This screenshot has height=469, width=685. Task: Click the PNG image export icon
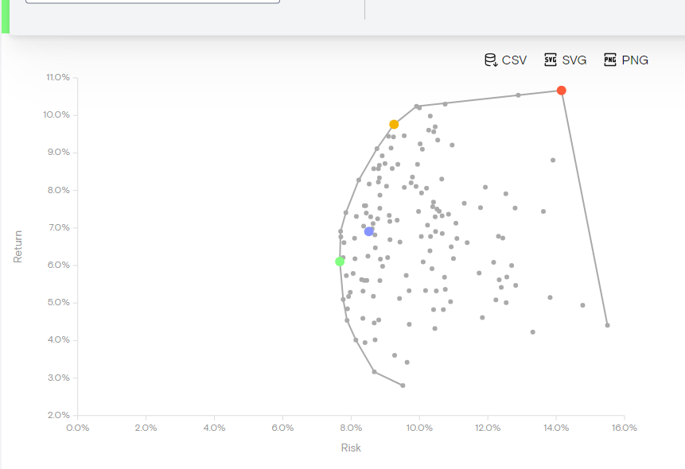coord(610,60)
